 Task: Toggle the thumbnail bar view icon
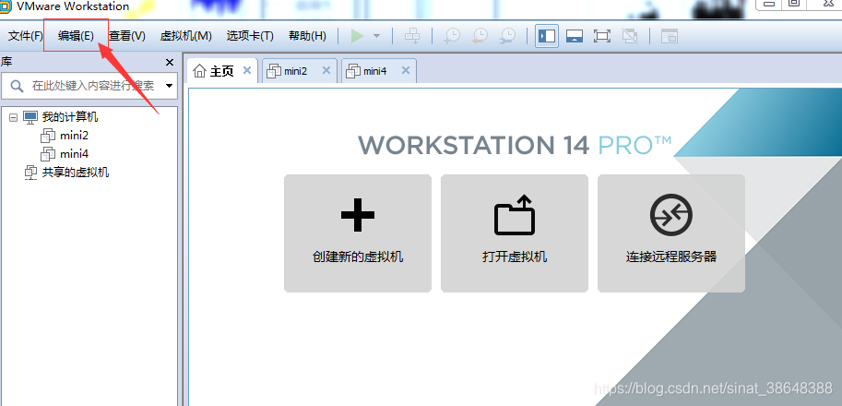pyautogui.click(x=575, y=36)
